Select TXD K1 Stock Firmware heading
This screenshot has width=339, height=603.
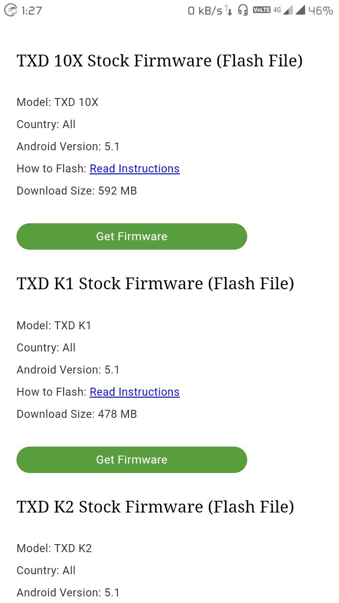coord(155,284)
